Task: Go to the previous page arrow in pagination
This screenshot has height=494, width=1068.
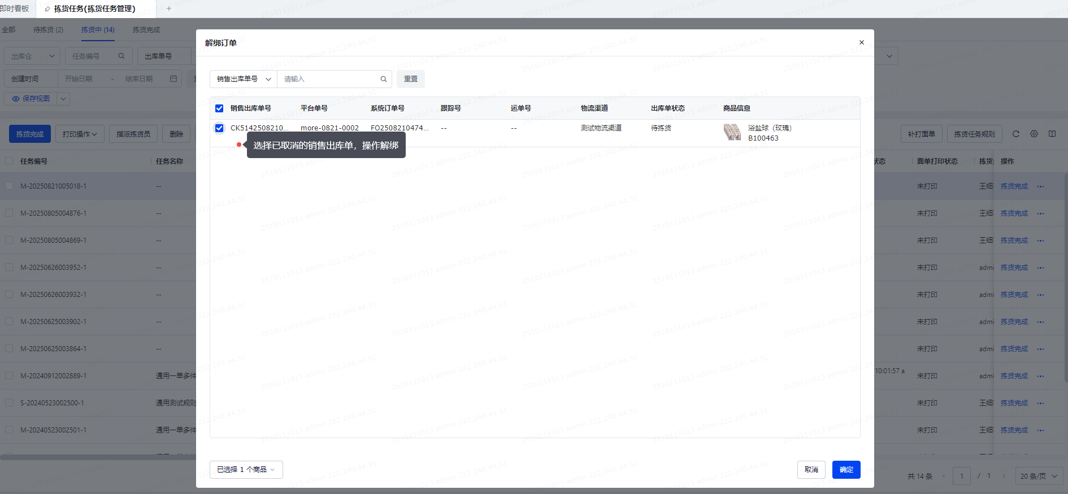Action: 944,476
